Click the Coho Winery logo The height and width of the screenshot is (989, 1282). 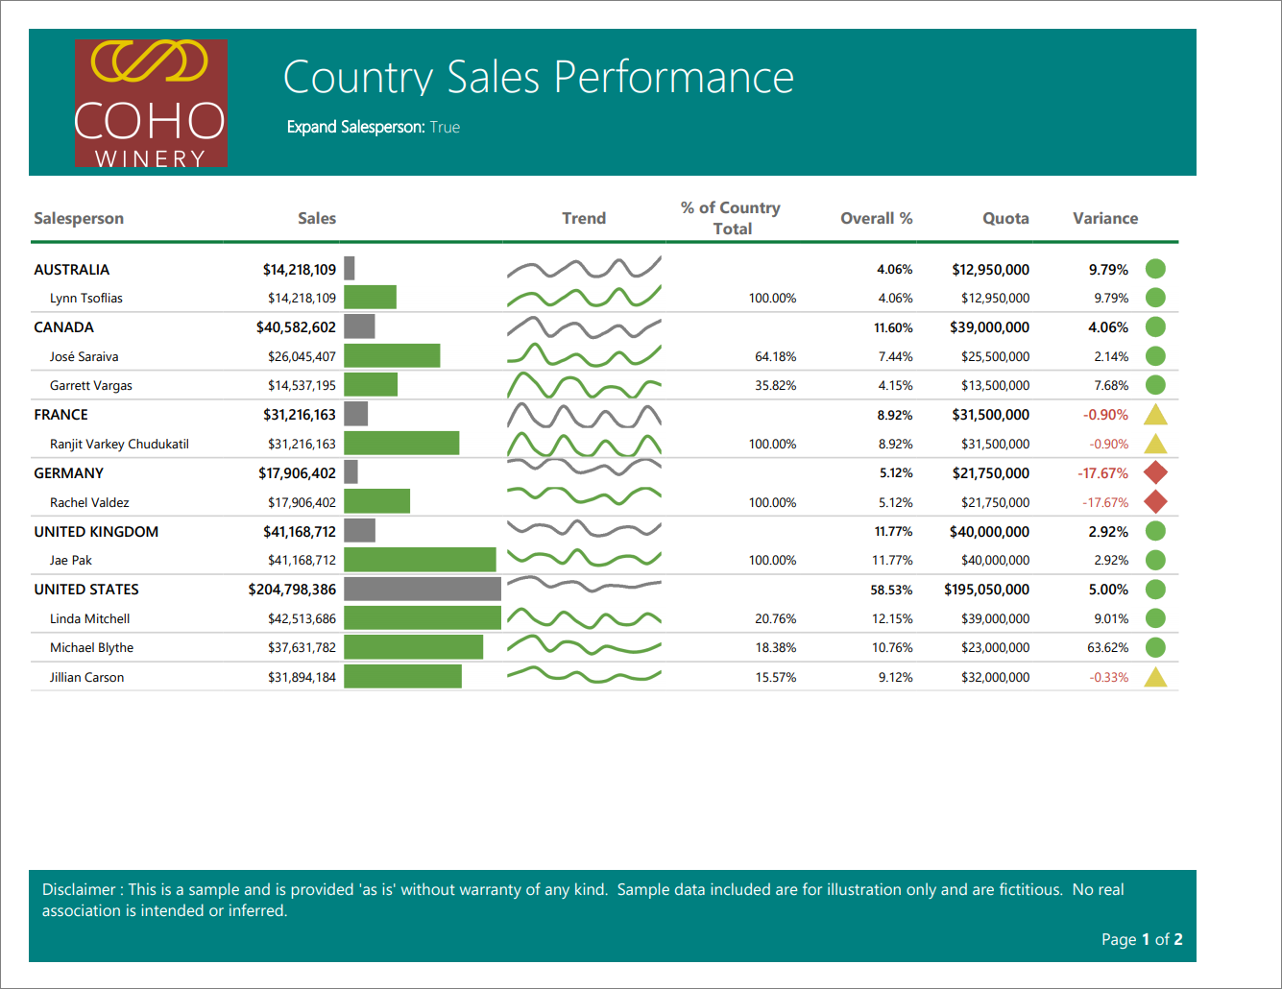[151, 103]
